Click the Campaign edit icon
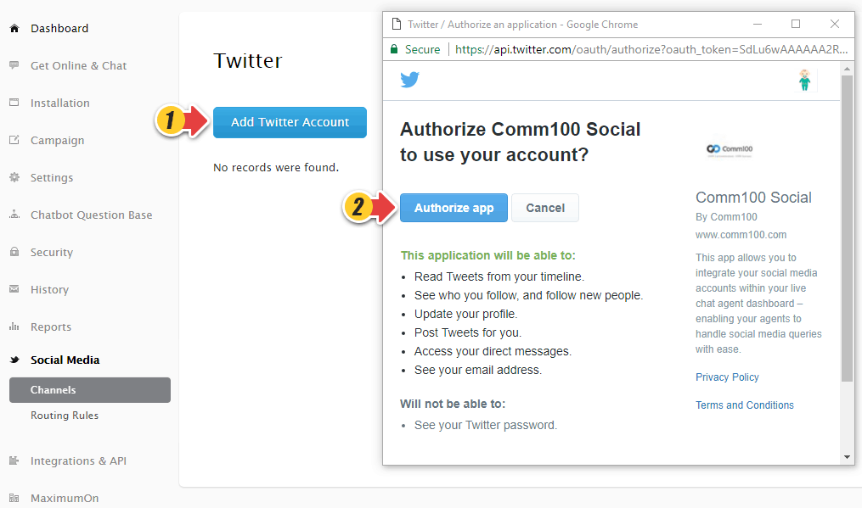The height and width of the screenshot is (508, 862). pos(14,140)
